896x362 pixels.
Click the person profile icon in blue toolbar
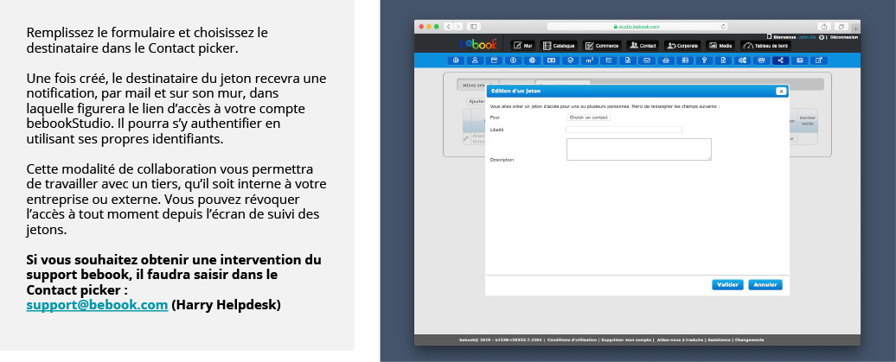pyautogui.click(x=475, y=60)
